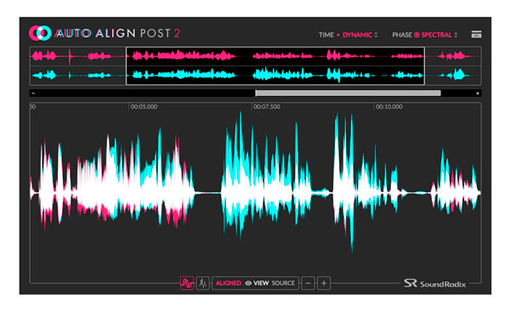Zoom in with the plus button
This screenshot has height=311, width=510.
click(x=324, y=283)
